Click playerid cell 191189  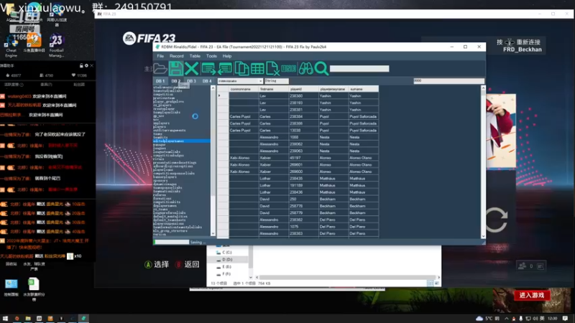[x=303, y=185]
